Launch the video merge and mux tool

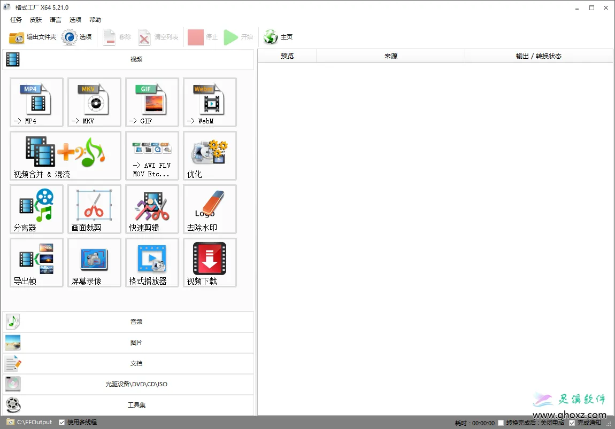[x=65, y=155]
